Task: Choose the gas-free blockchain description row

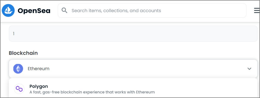Action: click(92, 92)
